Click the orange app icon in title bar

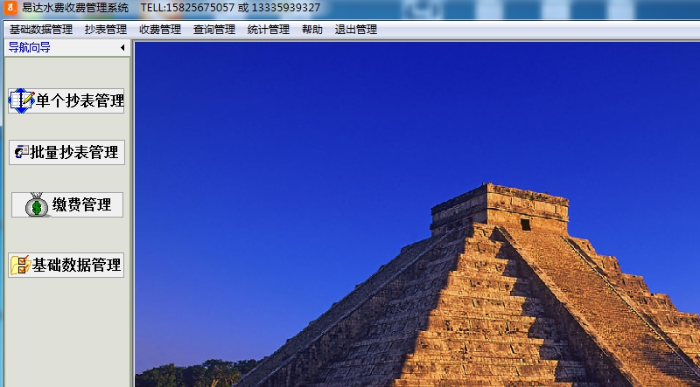pos(10,8)
